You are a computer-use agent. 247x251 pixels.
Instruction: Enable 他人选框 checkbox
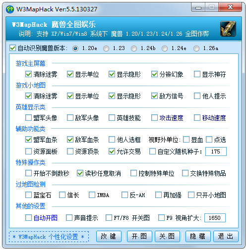[112, 140]
